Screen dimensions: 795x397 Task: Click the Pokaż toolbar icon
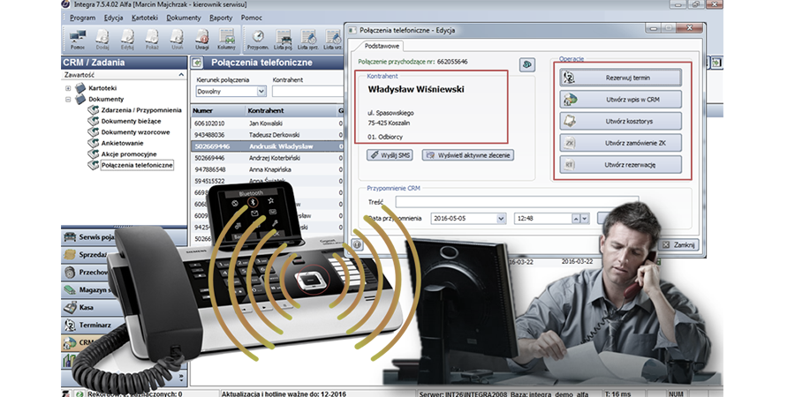[152, 40]
